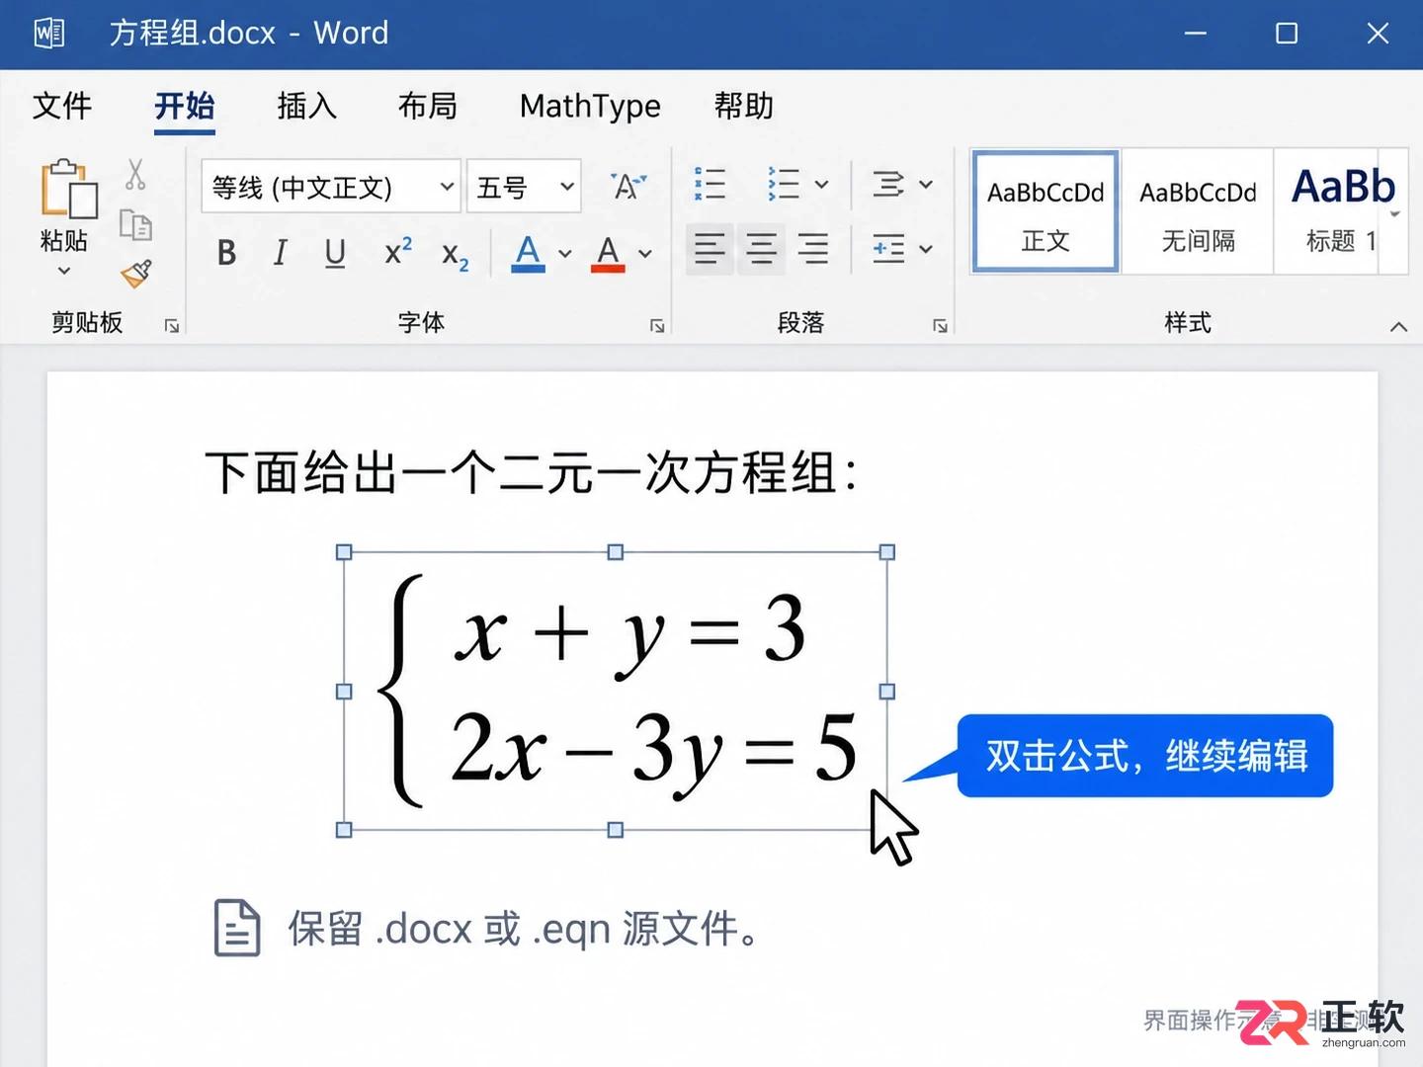Expand the line spacing dropdown arrow
1423x1067 pixels.
(926, 249)
